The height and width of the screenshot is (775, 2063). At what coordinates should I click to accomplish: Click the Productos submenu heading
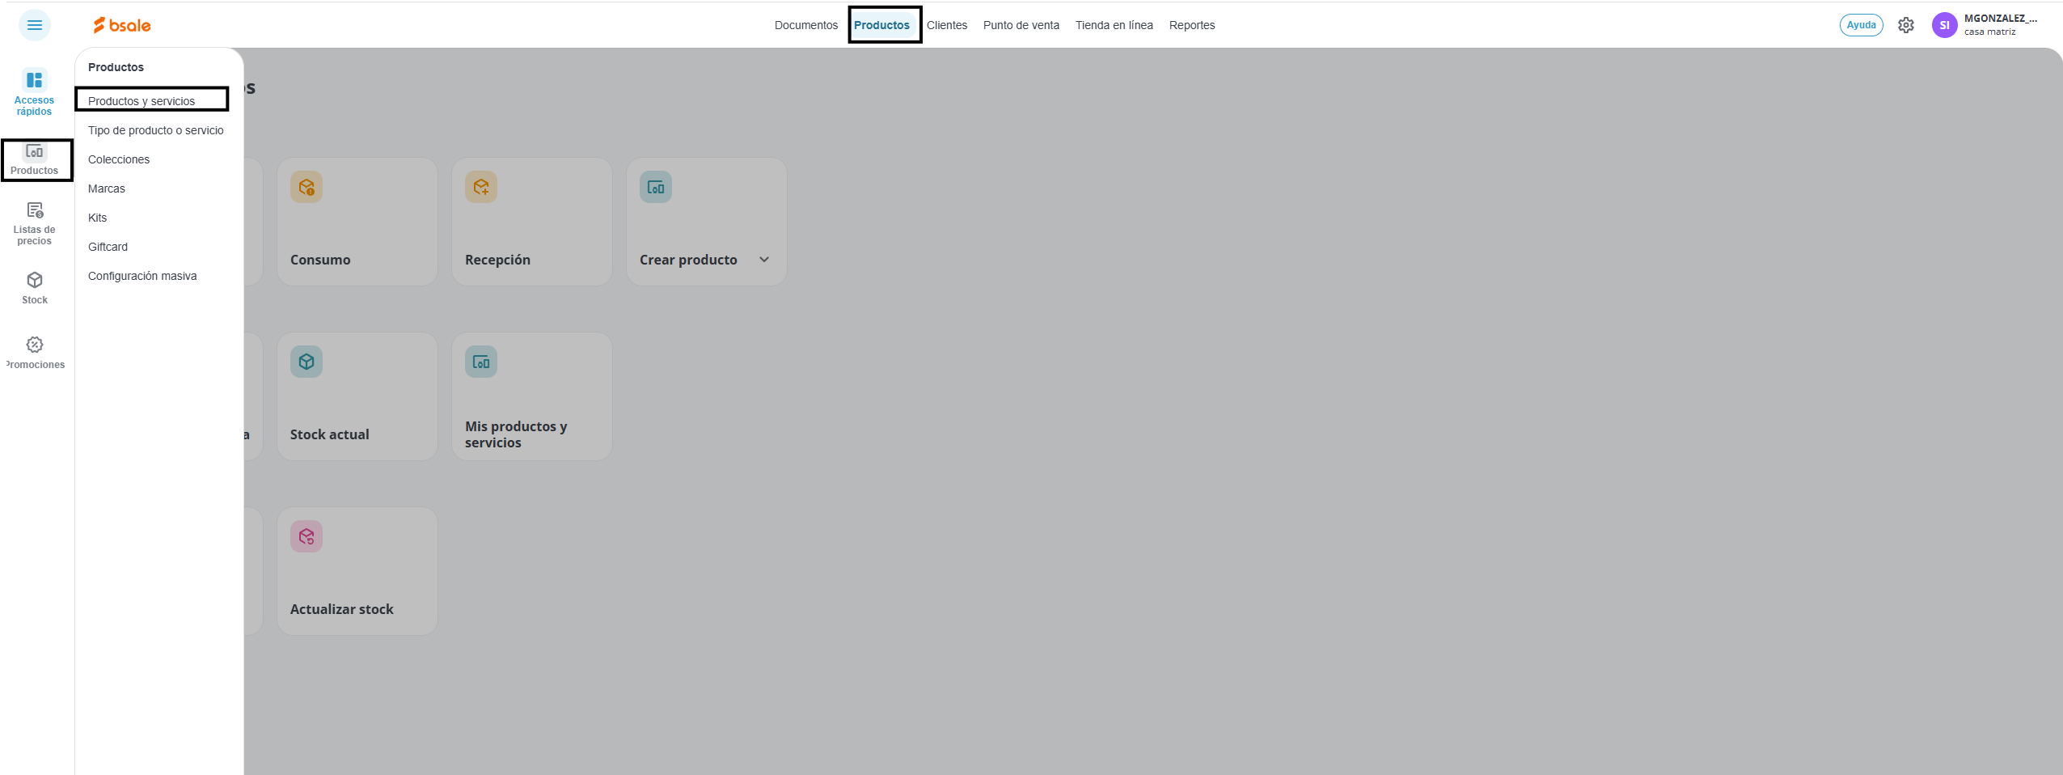[x=116, y=67]
